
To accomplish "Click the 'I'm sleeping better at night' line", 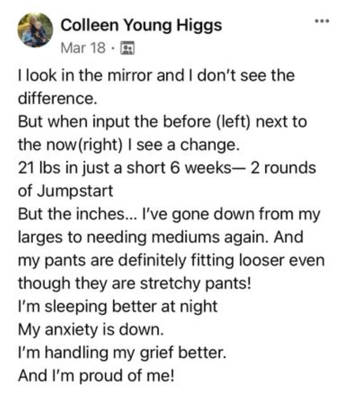I will click(x=117, y=307).
